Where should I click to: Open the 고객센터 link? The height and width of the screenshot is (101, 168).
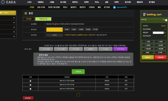[x=92, y=7]
